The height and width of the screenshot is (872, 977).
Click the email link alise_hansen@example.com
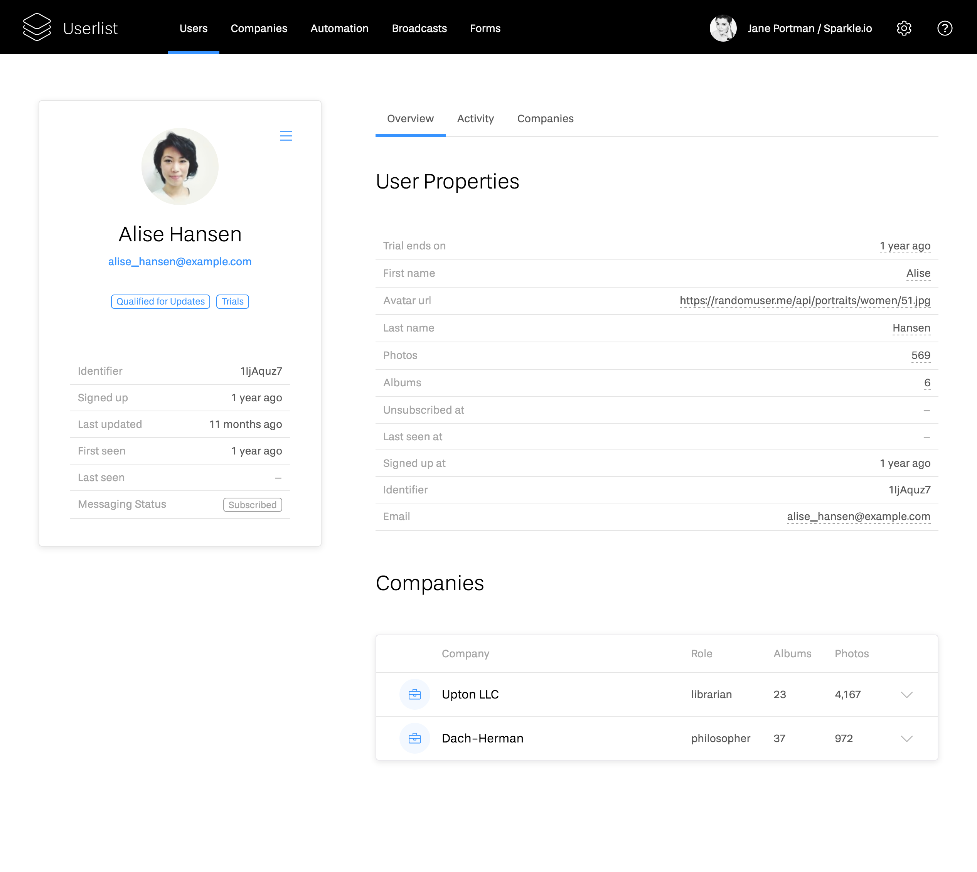(180, 261)
